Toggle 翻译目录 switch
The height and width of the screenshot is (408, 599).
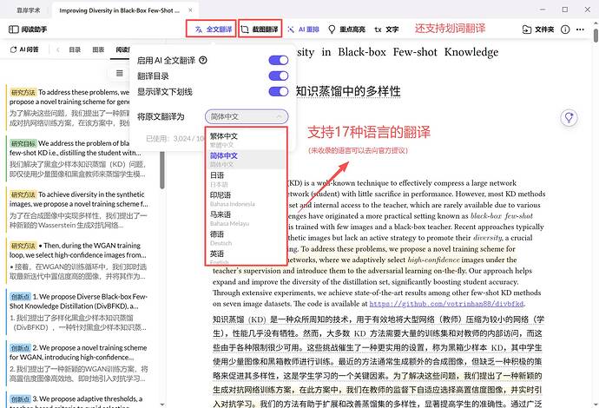[279, 76]
